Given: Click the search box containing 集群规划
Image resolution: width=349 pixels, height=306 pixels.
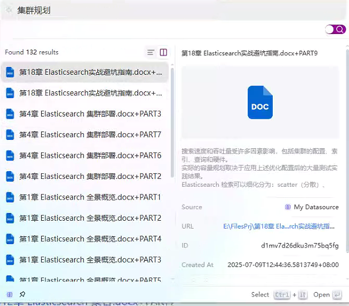Looking at the screenshot, I should [x=174, y=10].
